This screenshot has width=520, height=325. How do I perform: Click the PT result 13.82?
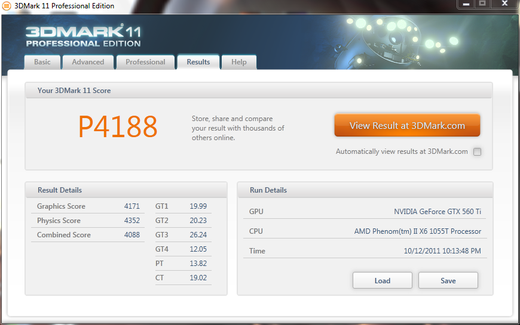coord(198,264)
